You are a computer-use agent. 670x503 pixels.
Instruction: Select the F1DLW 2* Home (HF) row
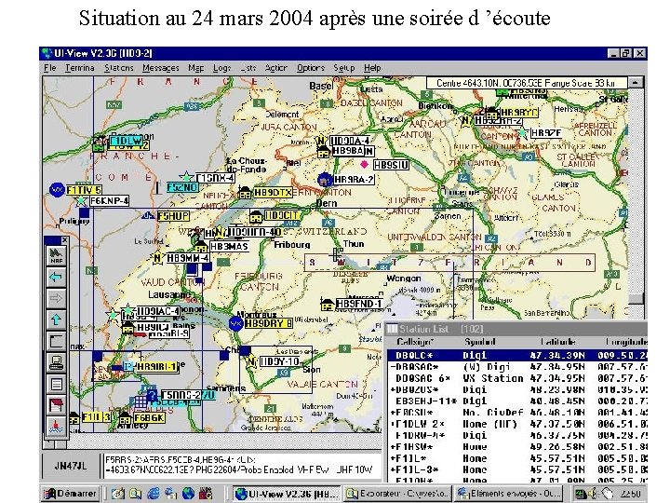point(517,424)
